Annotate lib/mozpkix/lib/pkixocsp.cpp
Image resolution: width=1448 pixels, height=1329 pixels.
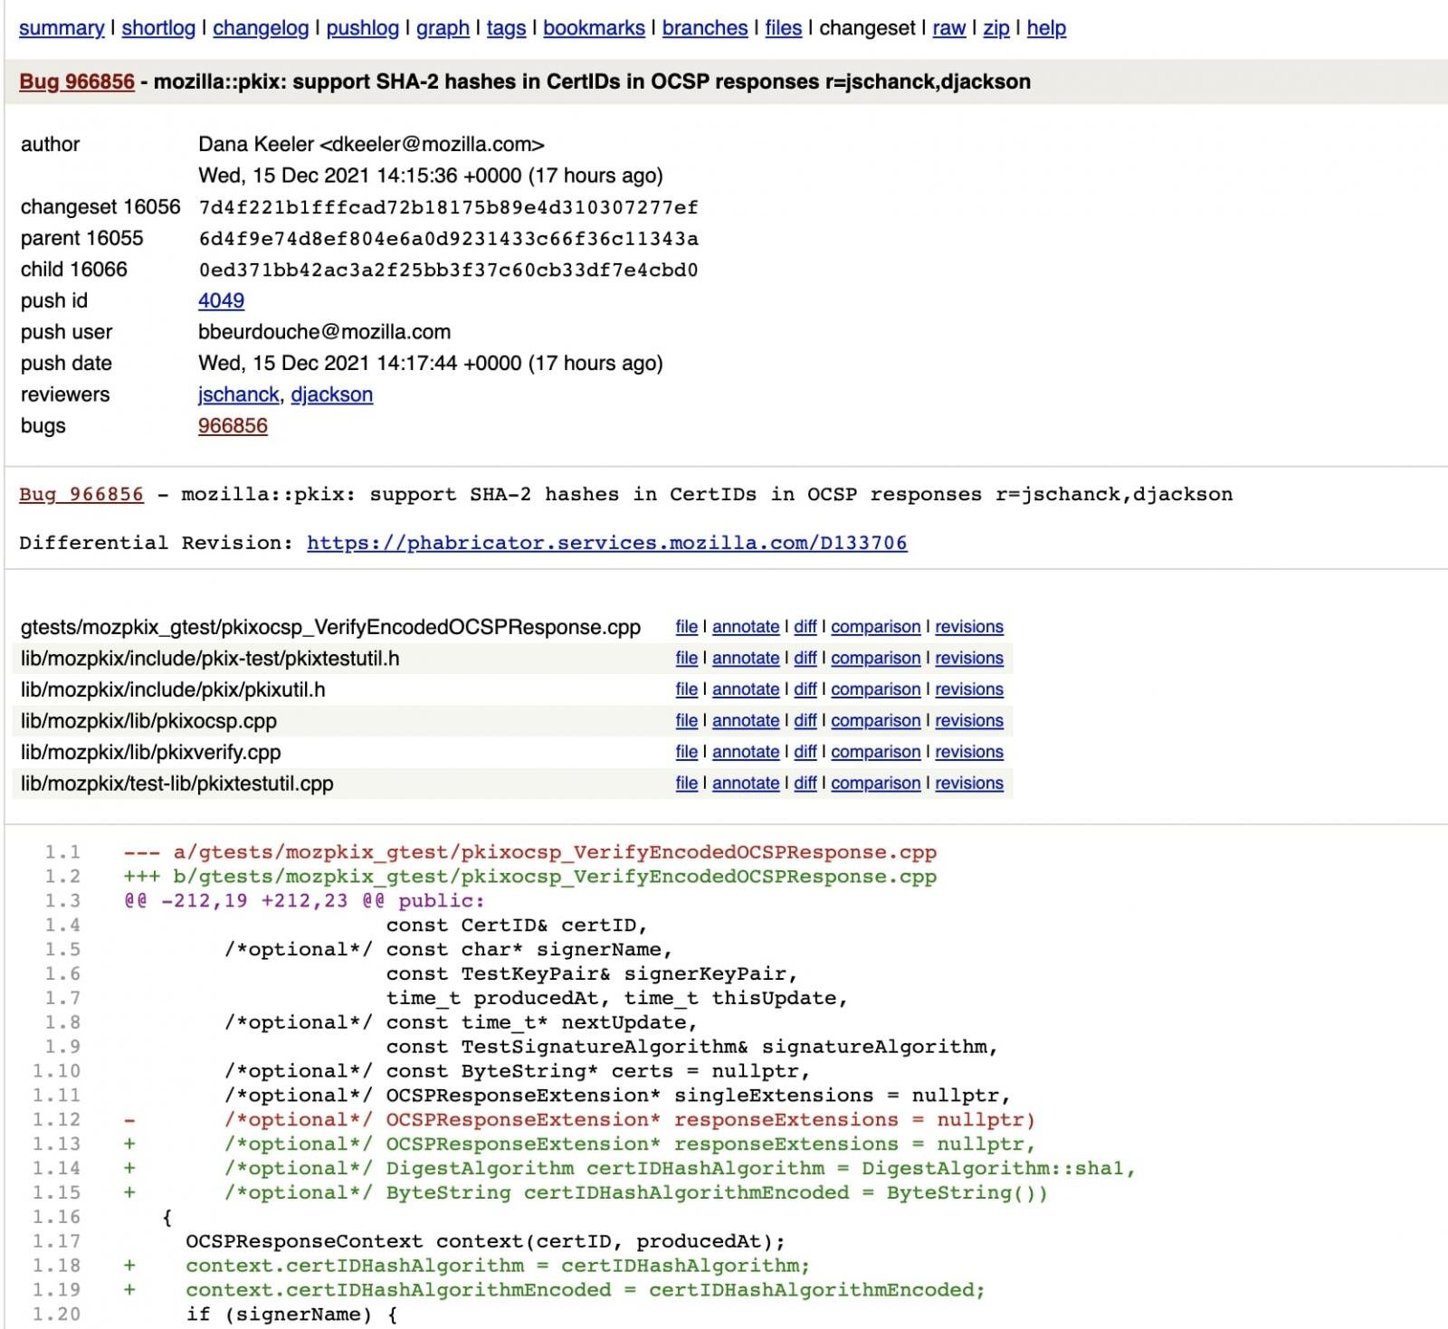click(744, 721)
